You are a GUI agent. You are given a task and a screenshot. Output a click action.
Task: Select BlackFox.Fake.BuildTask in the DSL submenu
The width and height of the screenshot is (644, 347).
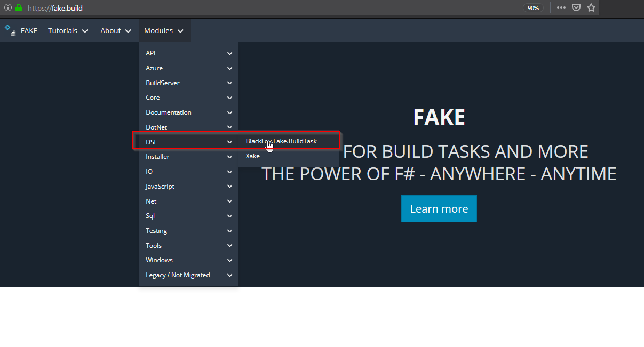[281, 141]
